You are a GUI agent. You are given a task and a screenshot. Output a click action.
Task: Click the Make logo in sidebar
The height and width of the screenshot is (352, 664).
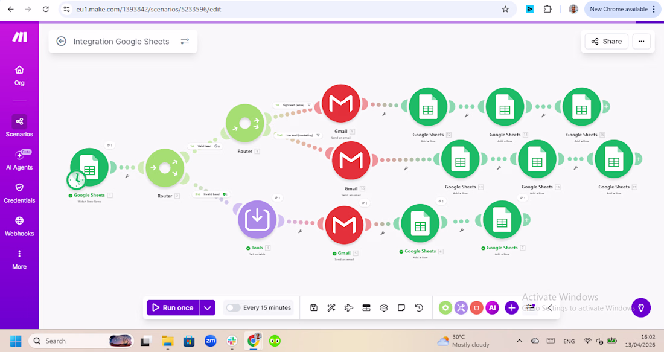coord(19,37)
